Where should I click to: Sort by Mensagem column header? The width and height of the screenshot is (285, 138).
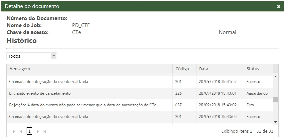coord(20,69)
